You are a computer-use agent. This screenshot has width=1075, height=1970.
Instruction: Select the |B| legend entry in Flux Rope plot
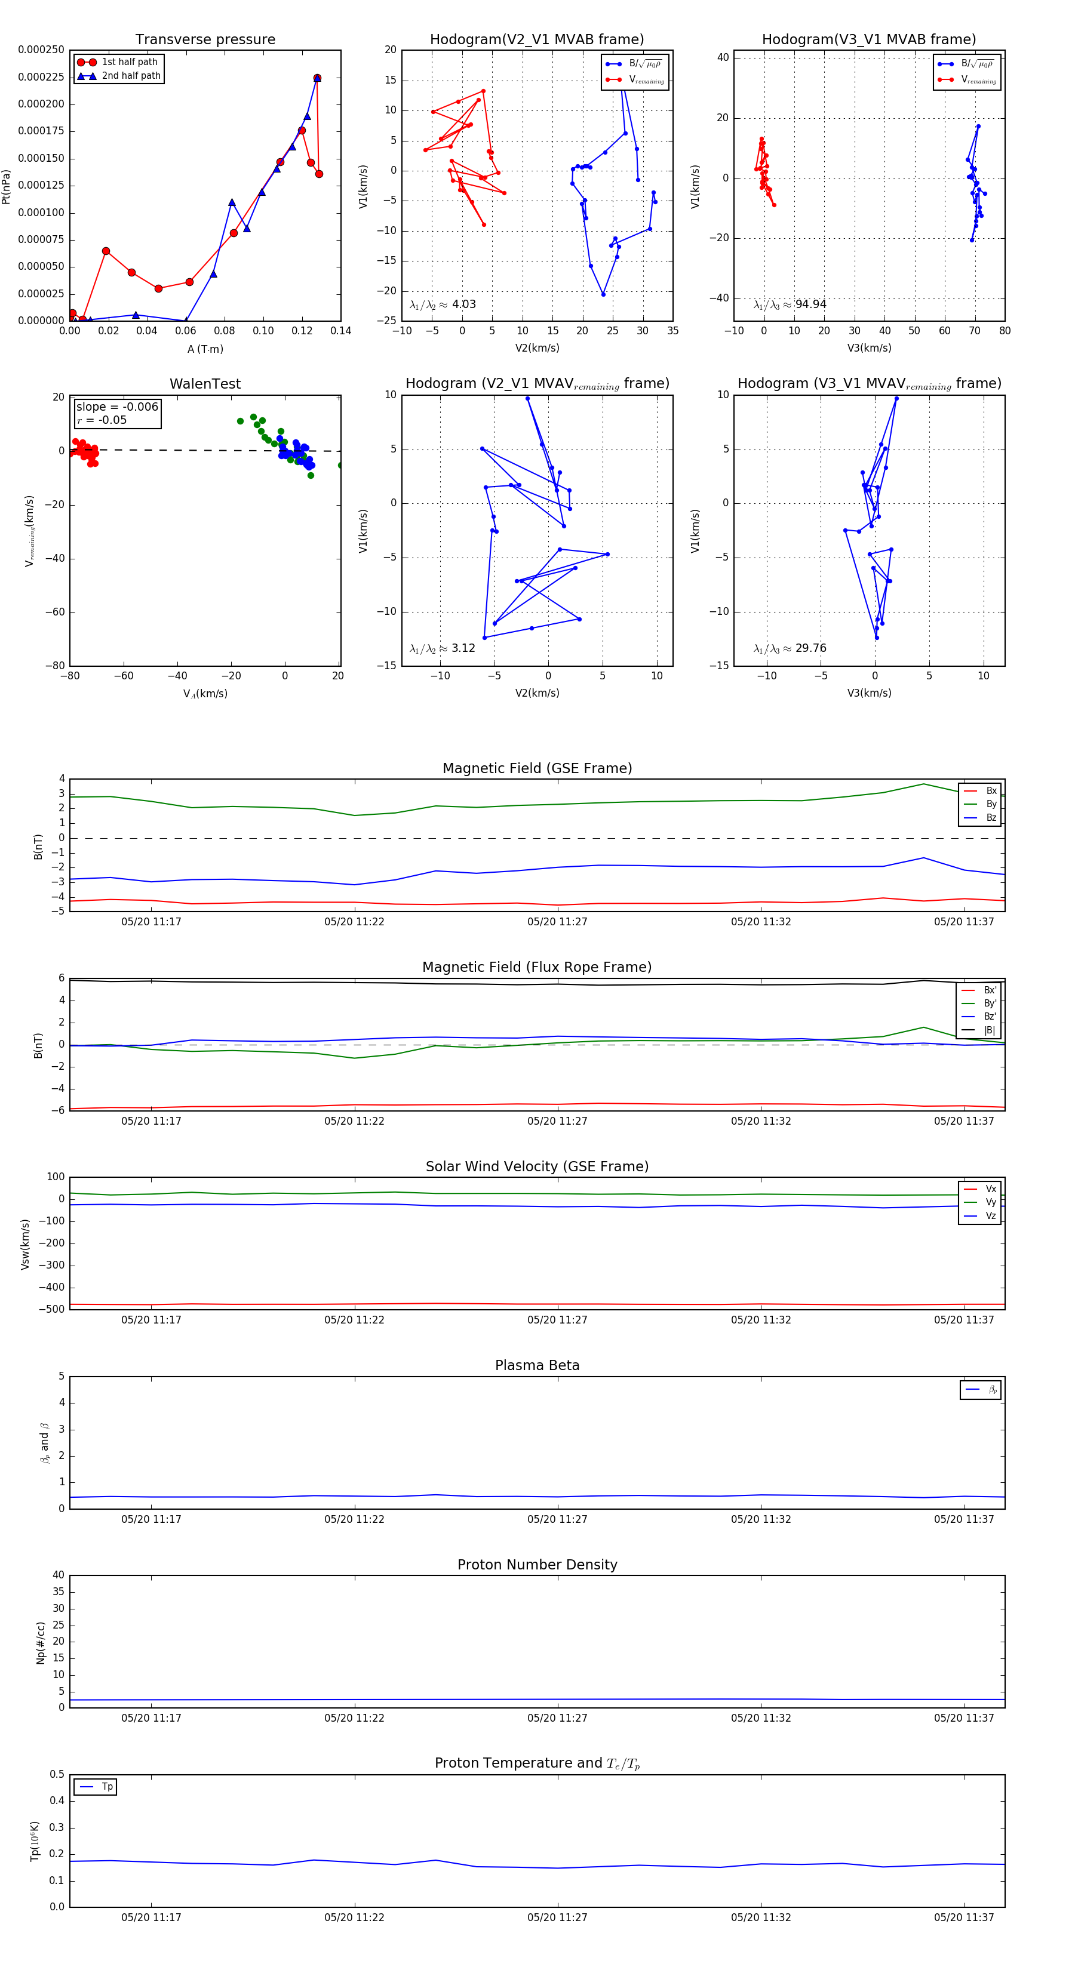979,1030
